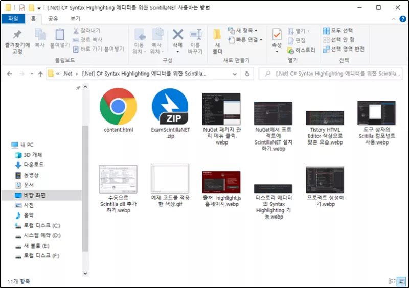Click Select all (모두 선택)
The width and height of the screenshot is (409, 288).
pyautogui.click(x=338, y=31)
